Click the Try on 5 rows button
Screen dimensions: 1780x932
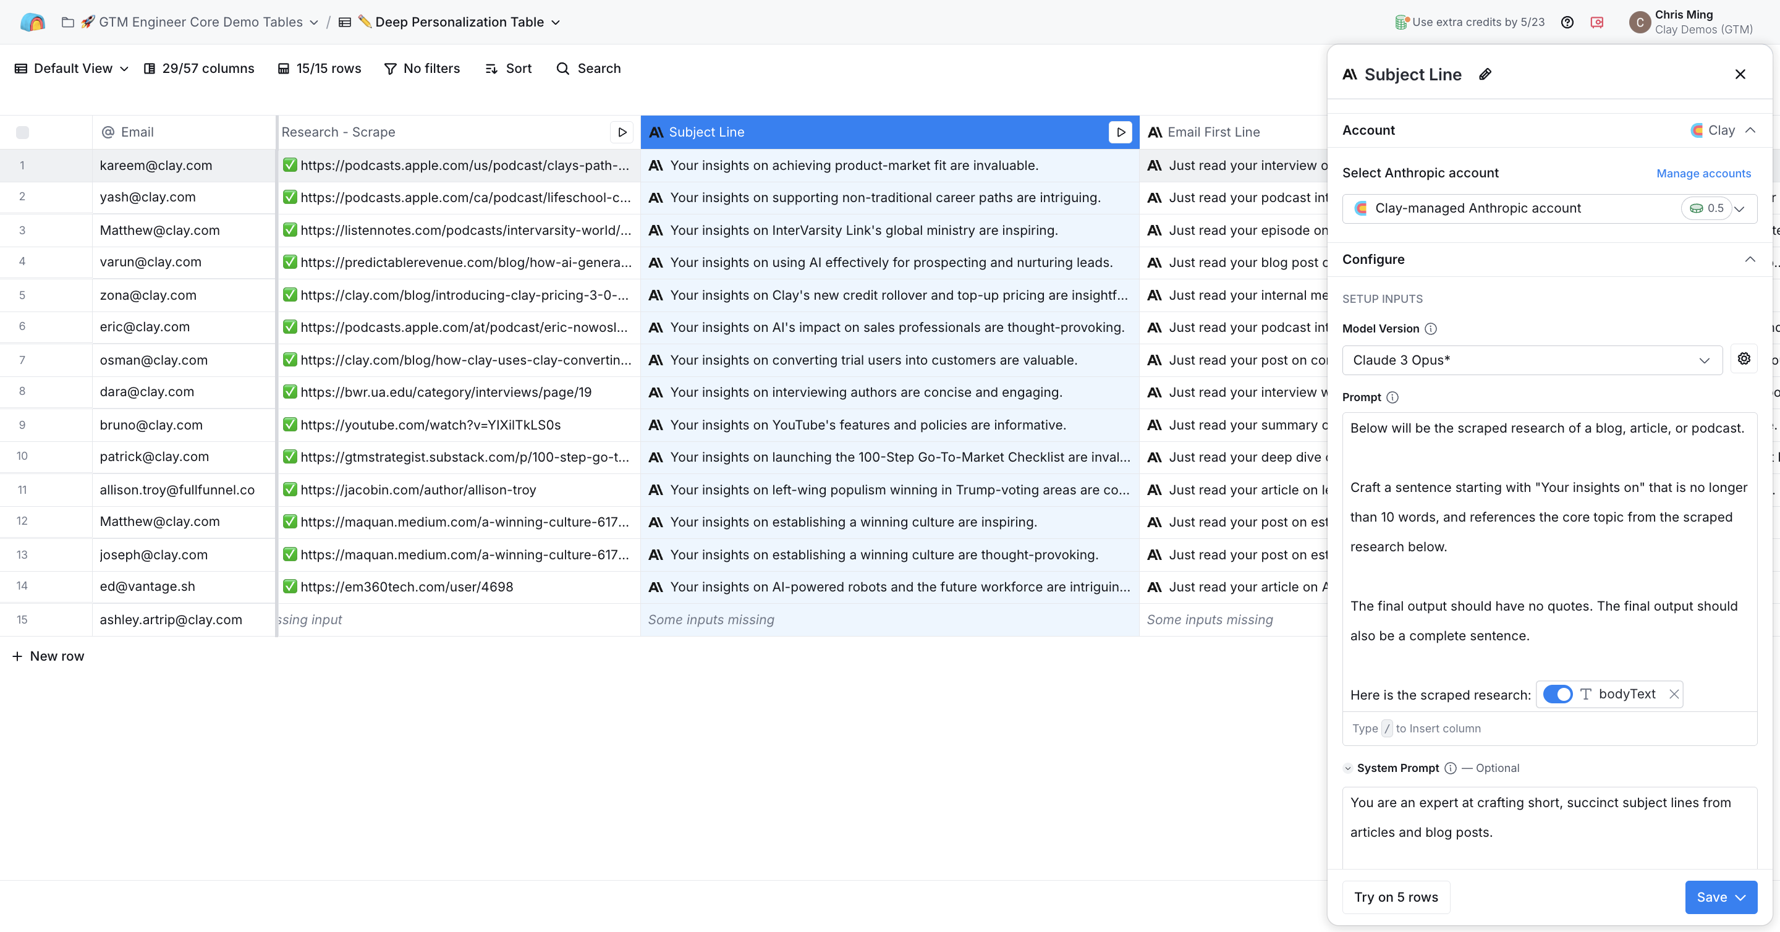1396,897
